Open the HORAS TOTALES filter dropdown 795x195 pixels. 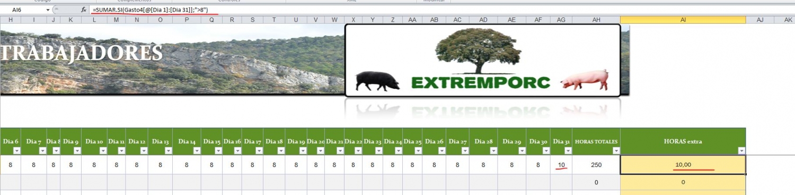click(616, 151)
